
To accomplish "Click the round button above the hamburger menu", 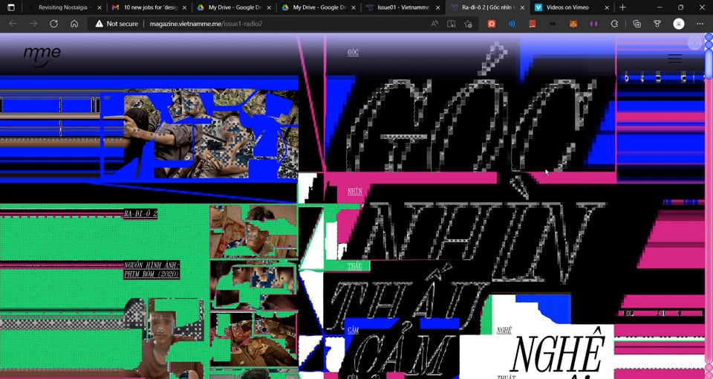I will [694, 43].
